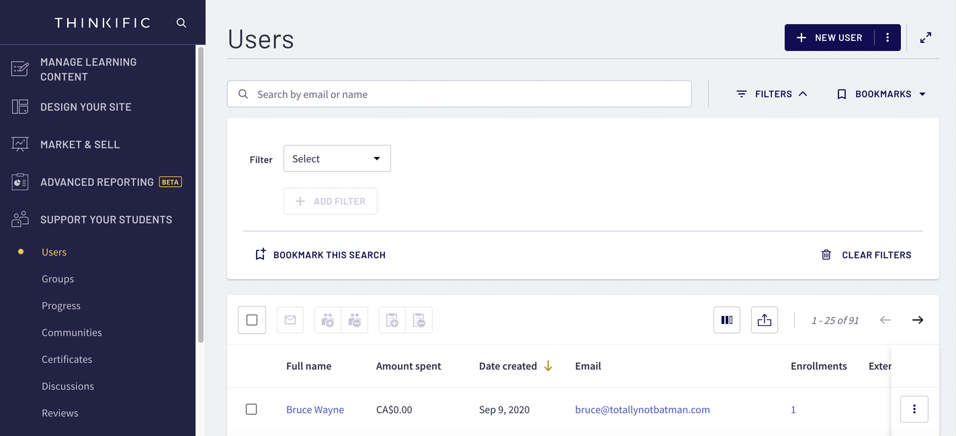Open bruce@totallynotbatman.com email link
Screen dimensions: 956x436
(642, 410)
